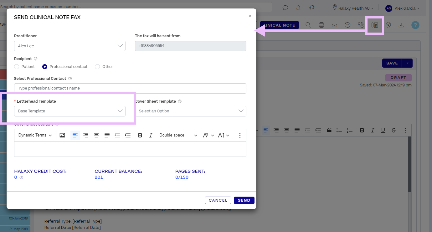The height and width of the screenshot is (232, 432).
Task: Open the font size dropdown
Action: (x=224, y=135)
